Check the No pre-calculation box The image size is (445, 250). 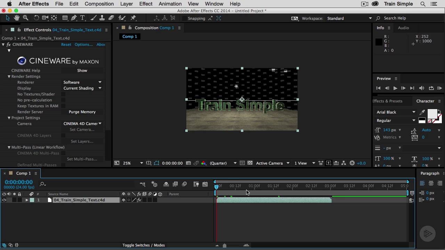coord(63,100)
